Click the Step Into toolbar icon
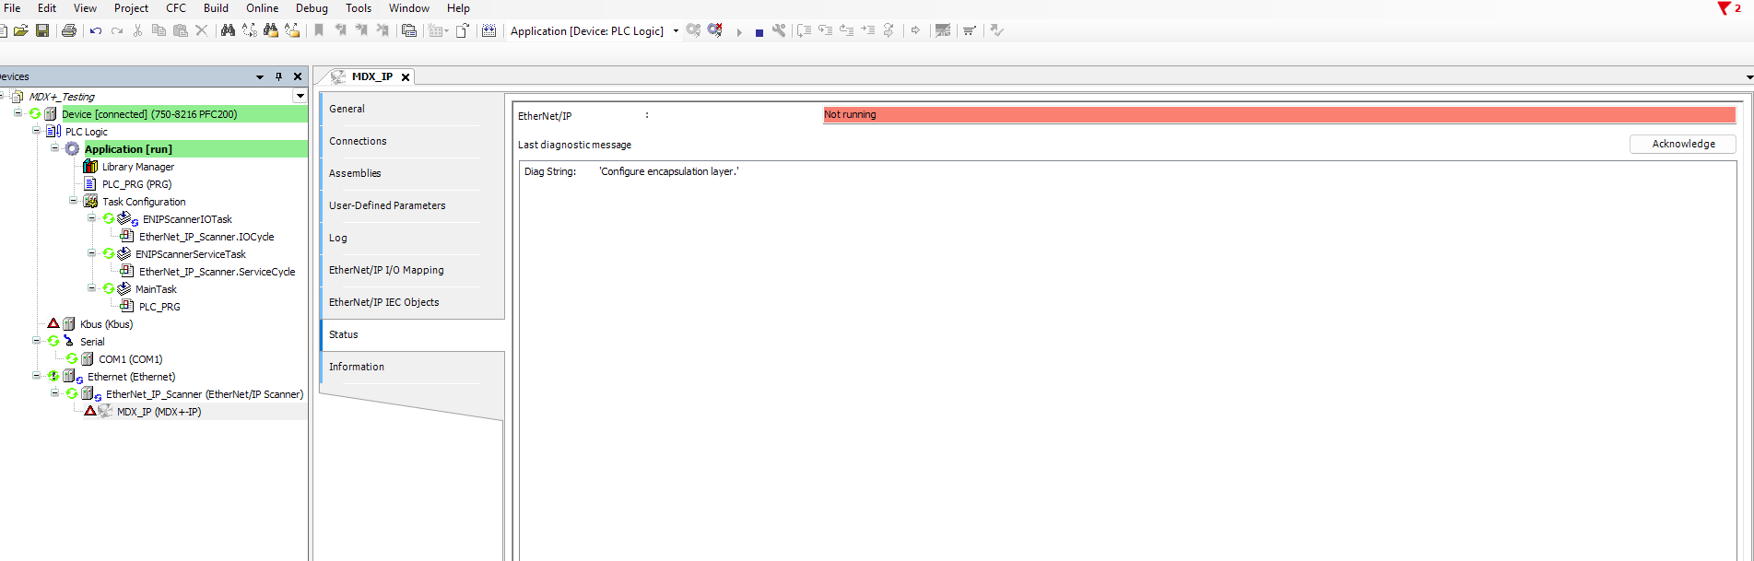This screenshot has height=561, width=1754. click(x=826, y=30)
